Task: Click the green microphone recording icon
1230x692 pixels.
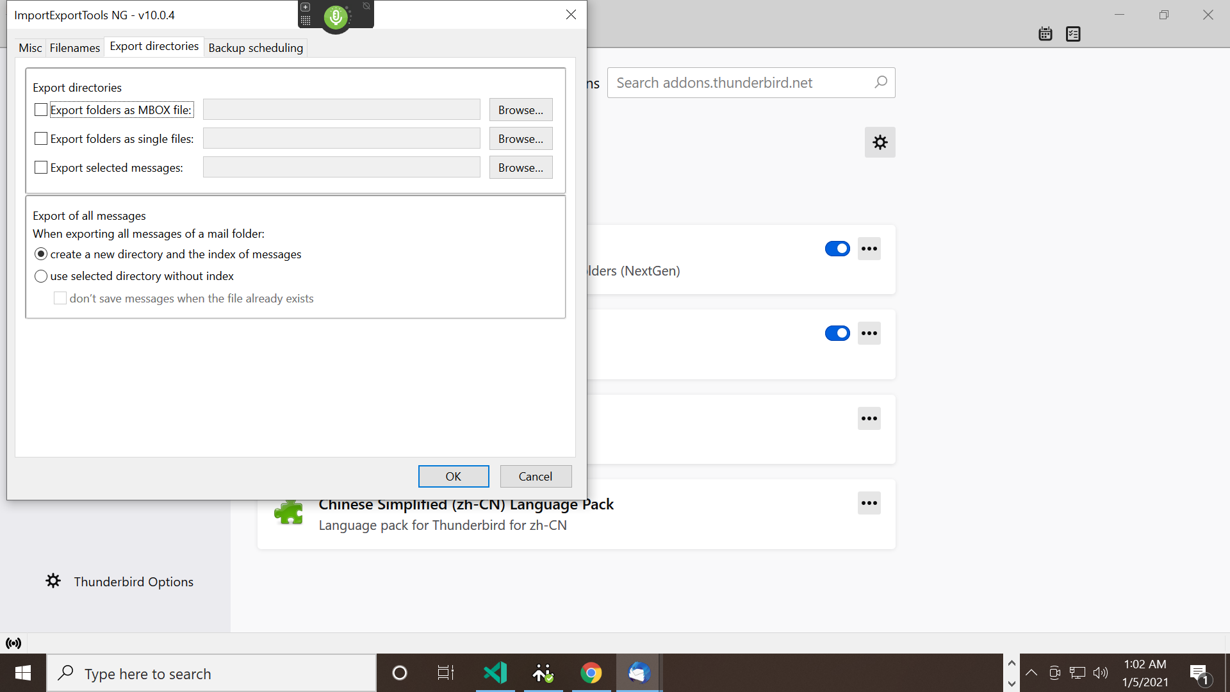Action: pos(335,17)
